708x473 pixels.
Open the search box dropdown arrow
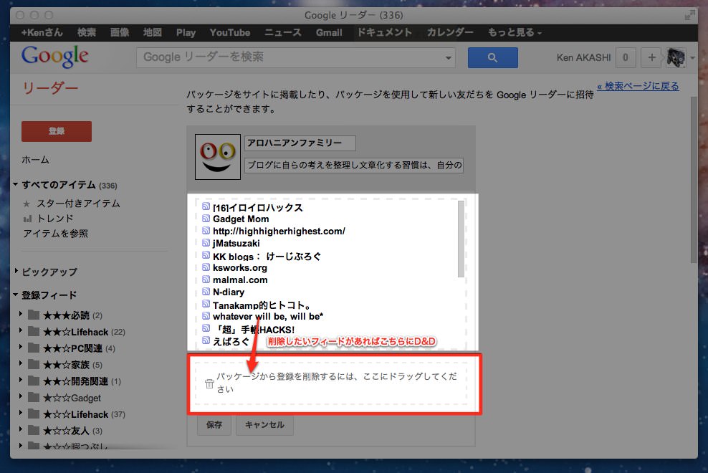[448, 58]
